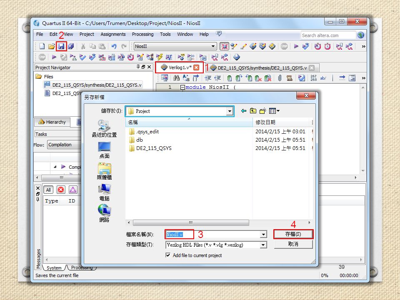Click the Replace A-to-B icon in the editor toolbar
Screen dimensions: 400x300
coord(186,78)
